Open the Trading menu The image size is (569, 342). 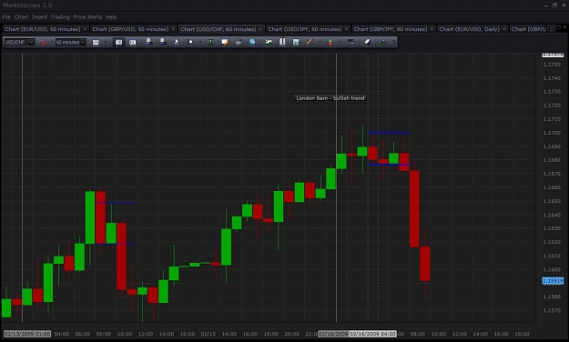coord(60,17)
